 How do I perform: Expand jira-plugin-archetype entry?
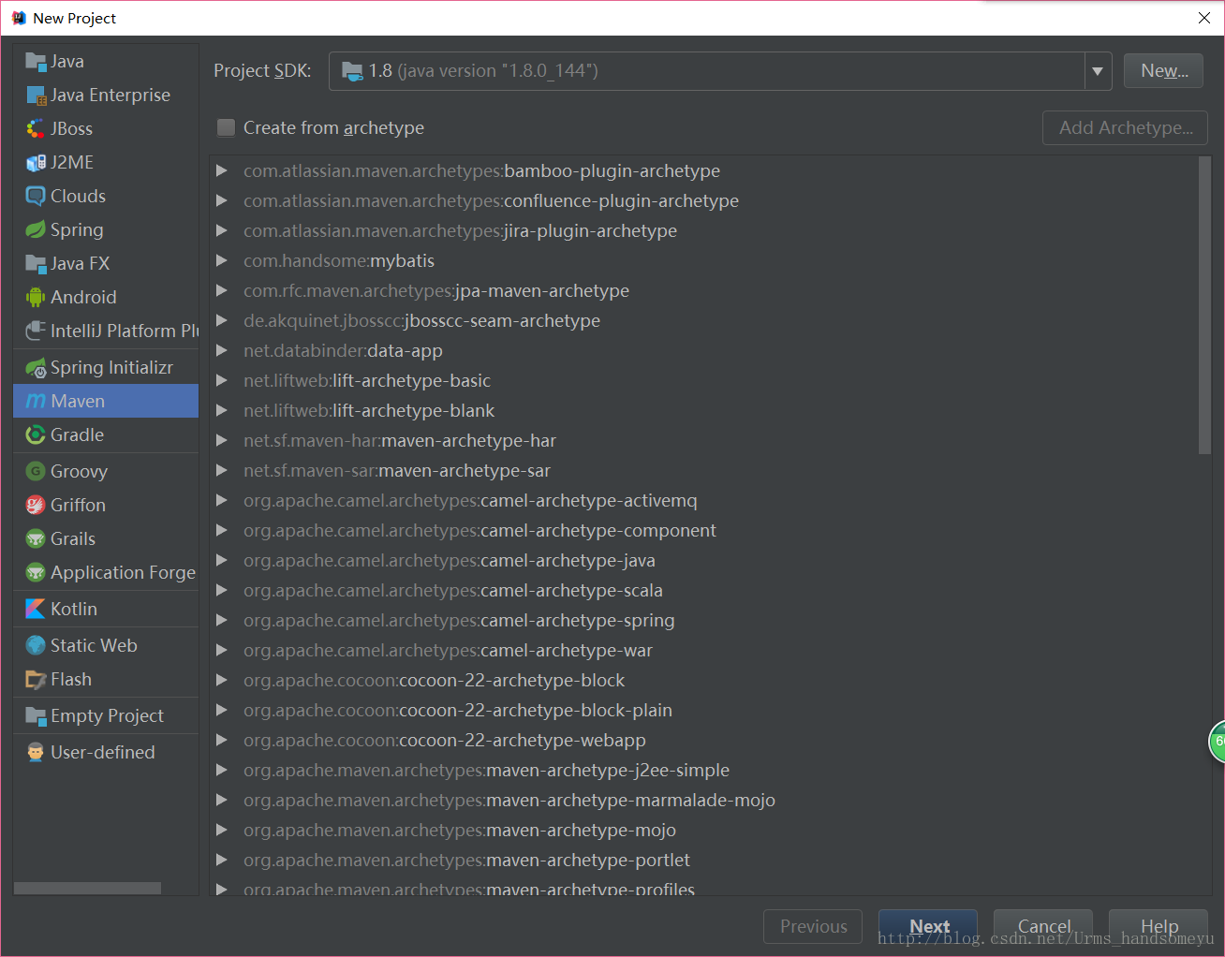[x=222, y=231]
